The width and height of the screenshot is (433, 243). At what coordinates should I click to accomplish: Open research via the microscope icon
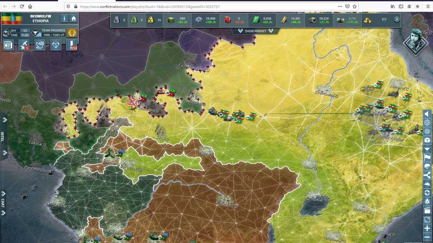pos(24,45)
